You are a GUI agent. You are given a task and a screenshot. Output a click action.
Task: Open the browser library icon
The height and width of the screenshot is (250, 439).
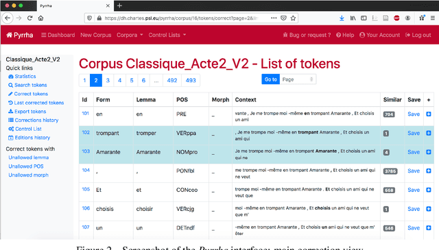[353, 18]
